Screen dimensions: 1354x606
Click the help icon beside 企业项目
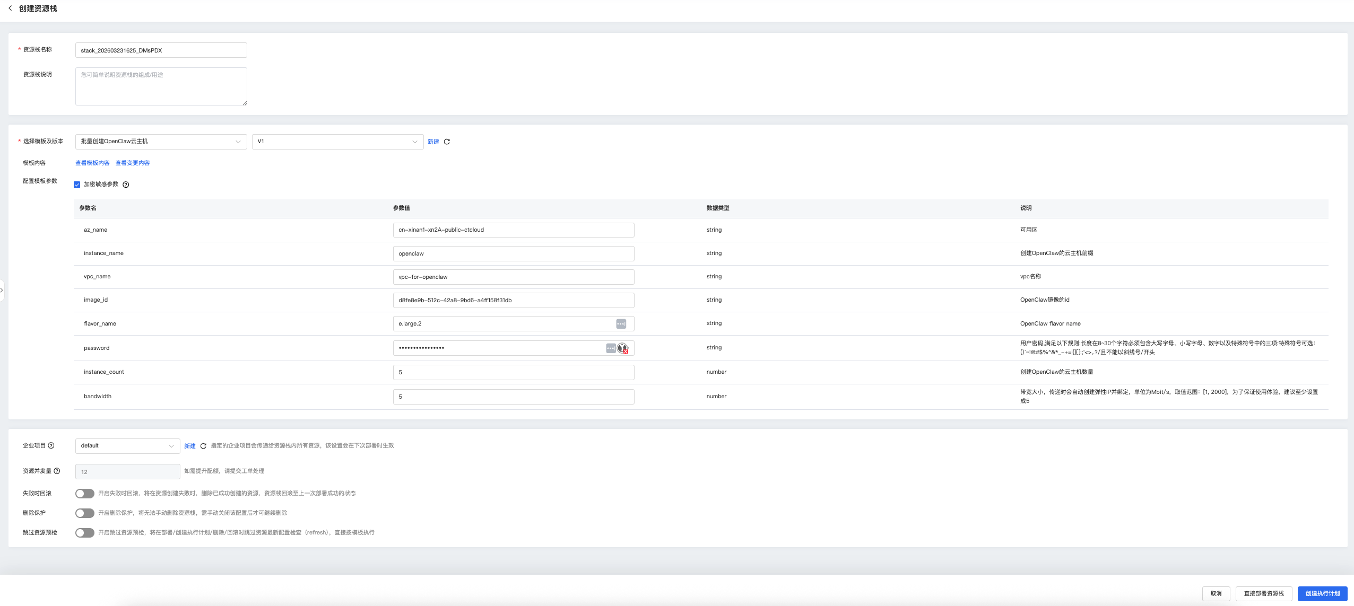(x=51, y=445)
